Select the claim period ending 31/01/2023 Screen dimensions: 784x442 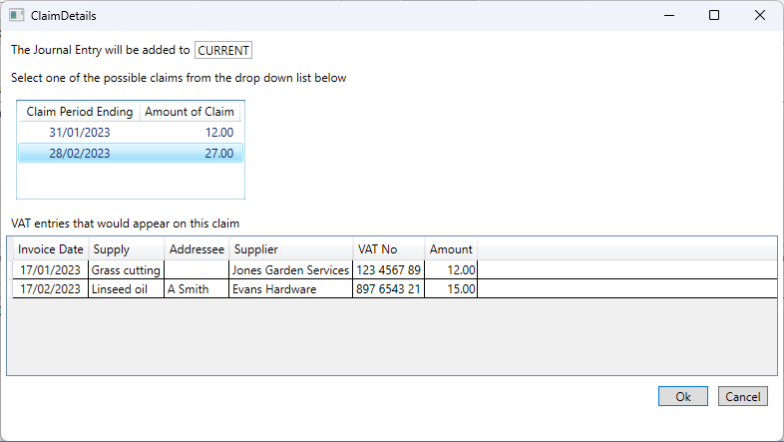point(131,133)
